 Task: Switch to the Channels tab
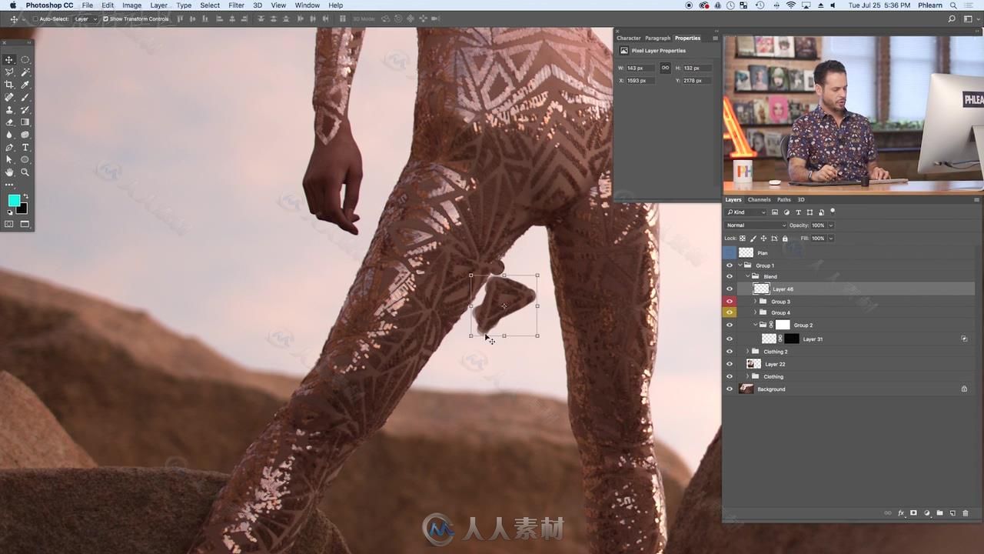click(759, 199)
